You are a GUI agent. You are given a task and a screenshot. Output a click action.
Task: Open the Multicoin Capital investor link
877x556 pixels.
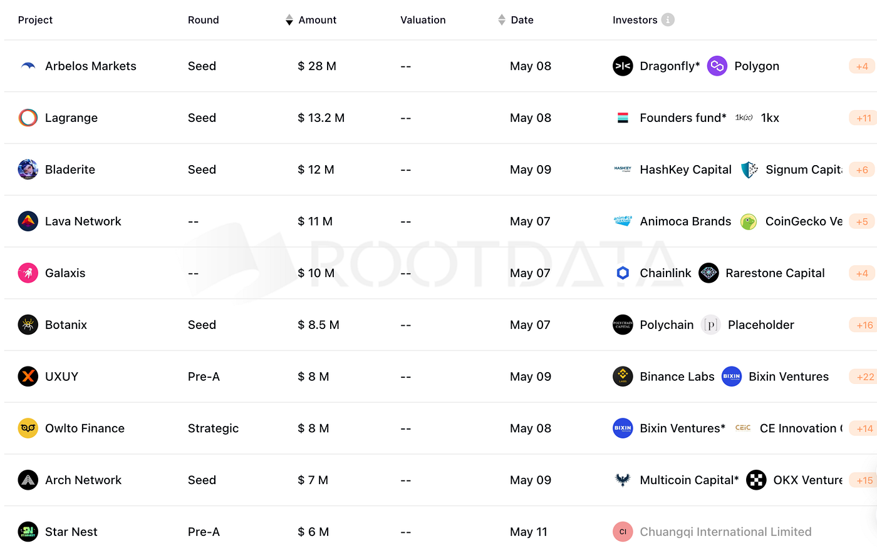tap(689, 480)
